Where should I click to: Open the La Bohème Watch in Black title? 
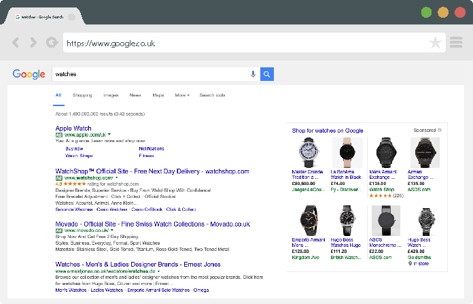tap(346, 175)
